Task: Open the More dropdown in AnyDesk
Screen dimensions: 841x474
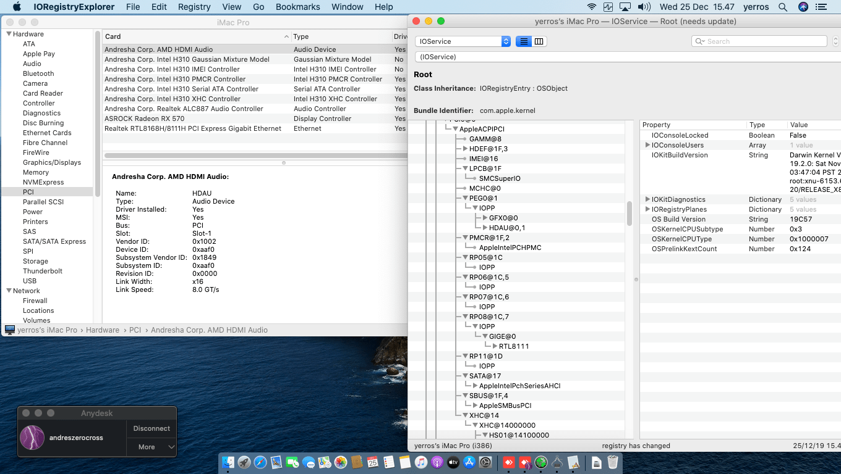Action: [152, 447]
